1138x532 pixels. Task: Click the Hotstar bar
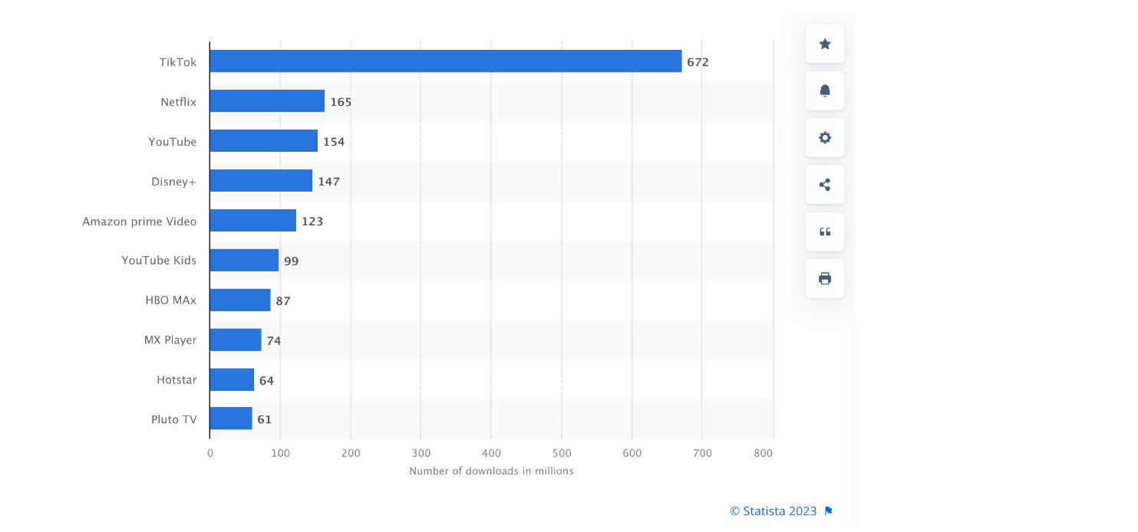pos(232,379)
